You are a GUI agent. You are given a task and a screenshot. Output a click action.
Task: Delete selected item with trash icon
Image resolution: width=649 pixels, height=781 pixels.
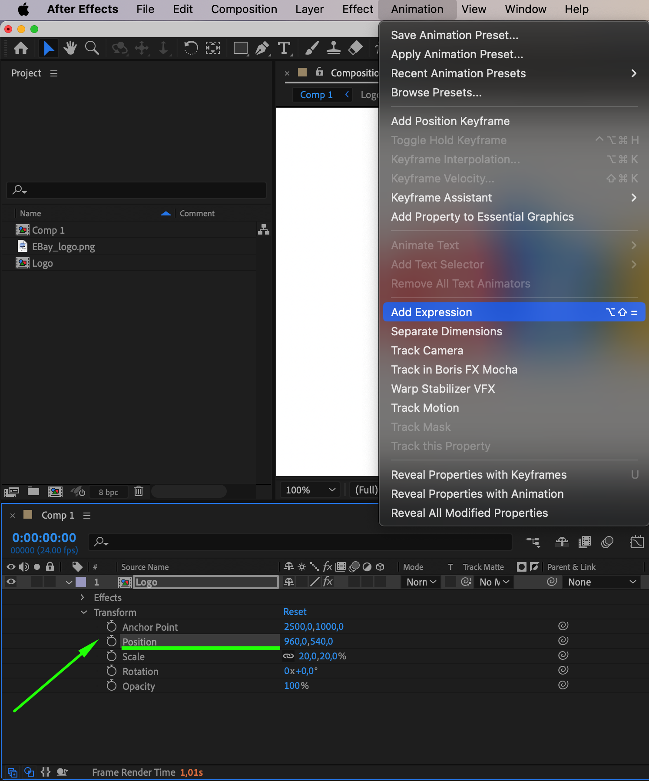139,491
